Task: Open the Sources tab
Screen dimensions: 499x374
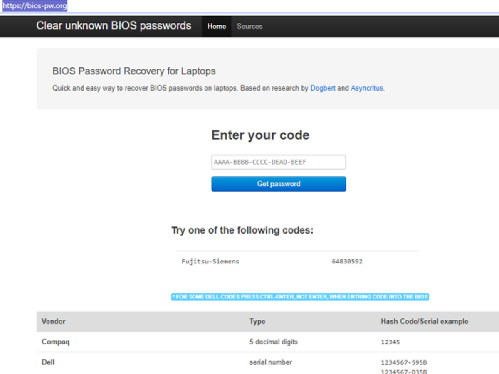Action: tap(249, 26)
